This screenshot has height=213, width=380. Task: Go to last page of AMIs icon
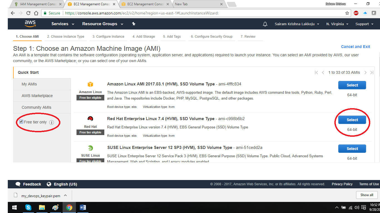tap(372, 72)
